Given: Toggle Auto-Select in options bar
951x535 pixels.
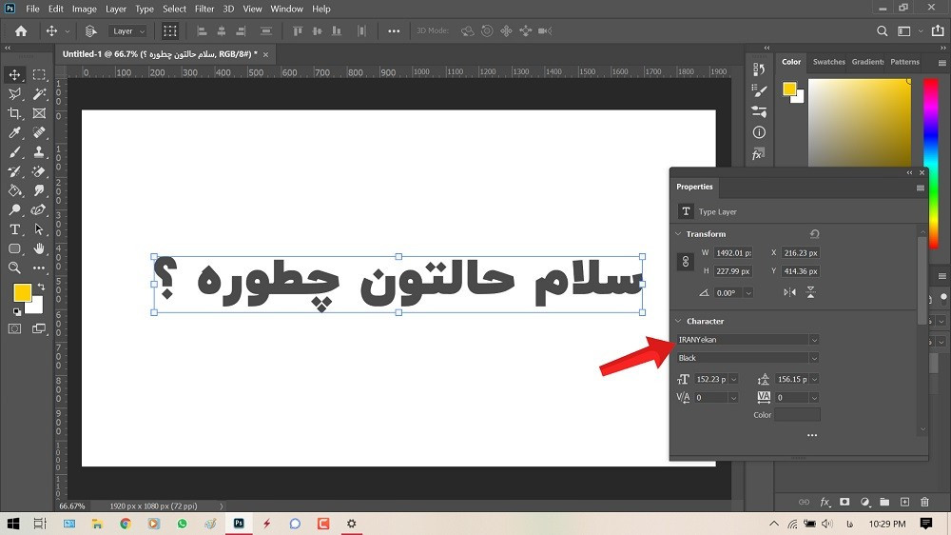Looking at the screenshot, I should [91, 31].
